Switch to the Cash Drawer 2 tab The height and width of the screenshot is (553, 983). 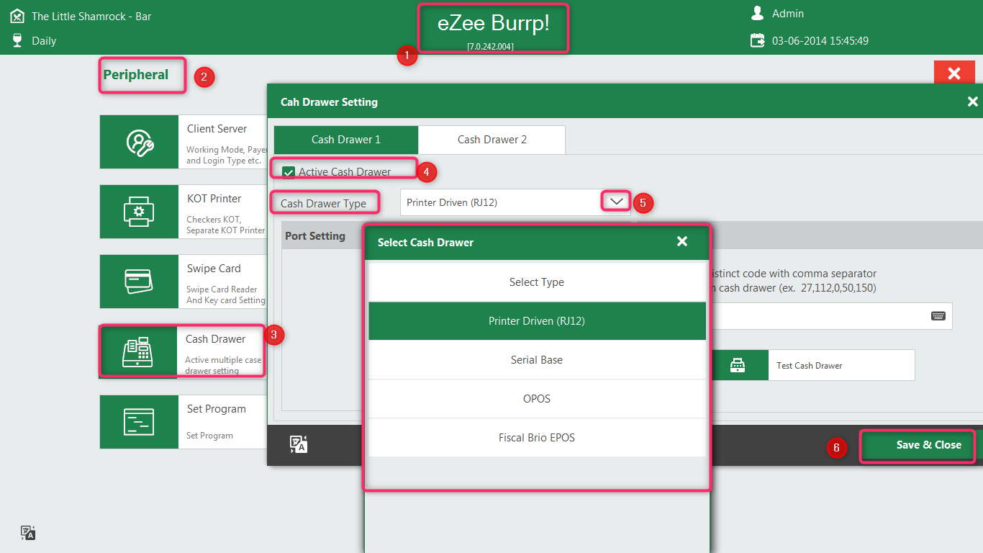click(492, 140)
